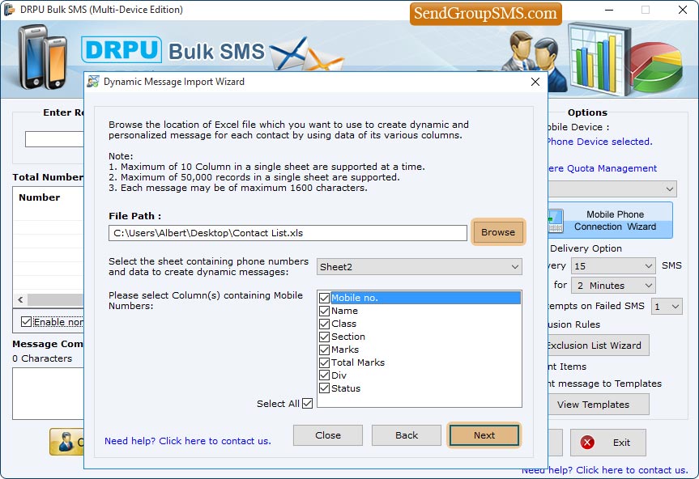This screenshot has width=699, height=479.
Task: Click the File Path text field
Action: [288, 233]
